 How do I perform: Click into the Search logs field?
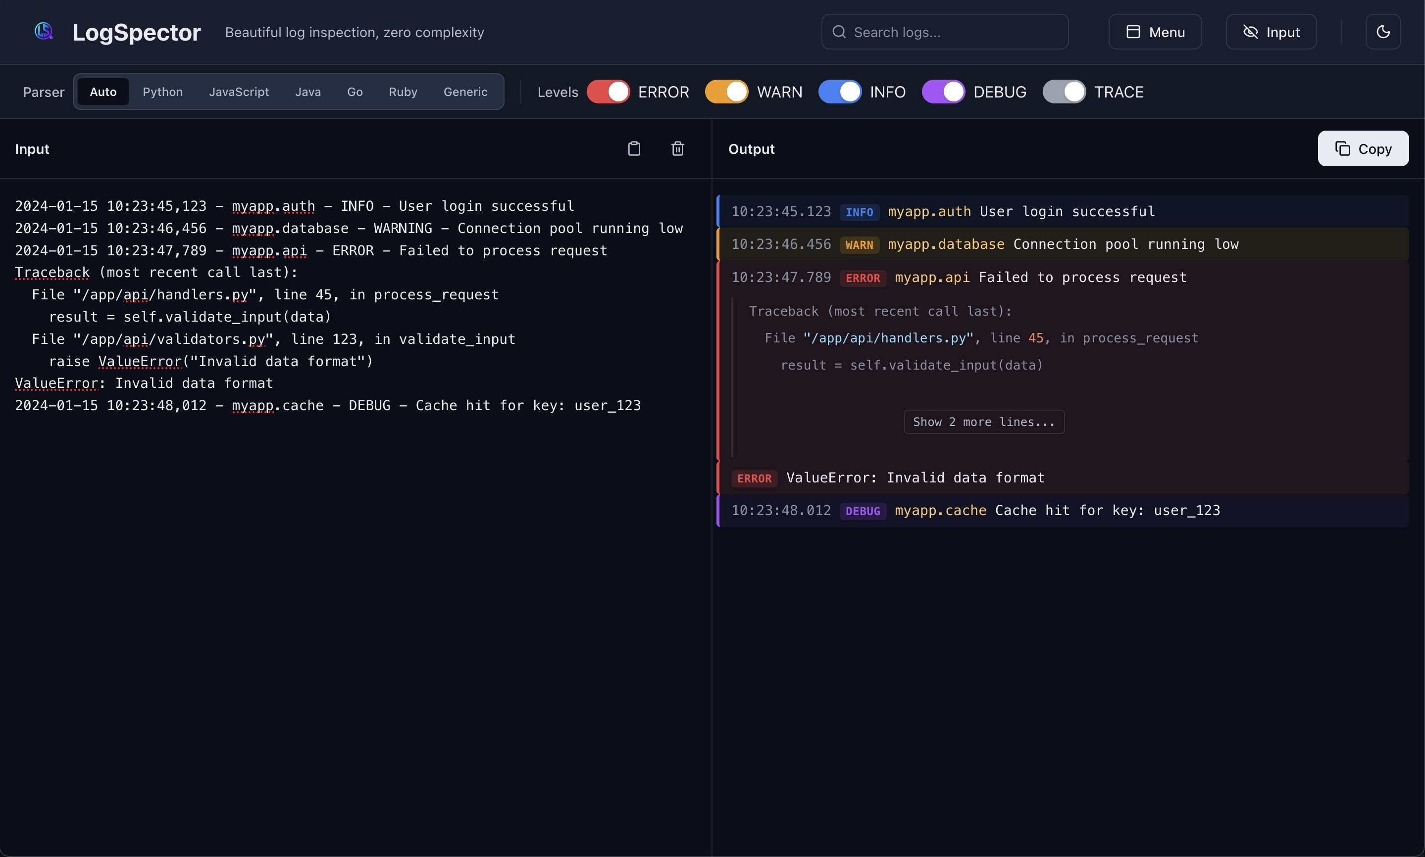pos(954,32)
